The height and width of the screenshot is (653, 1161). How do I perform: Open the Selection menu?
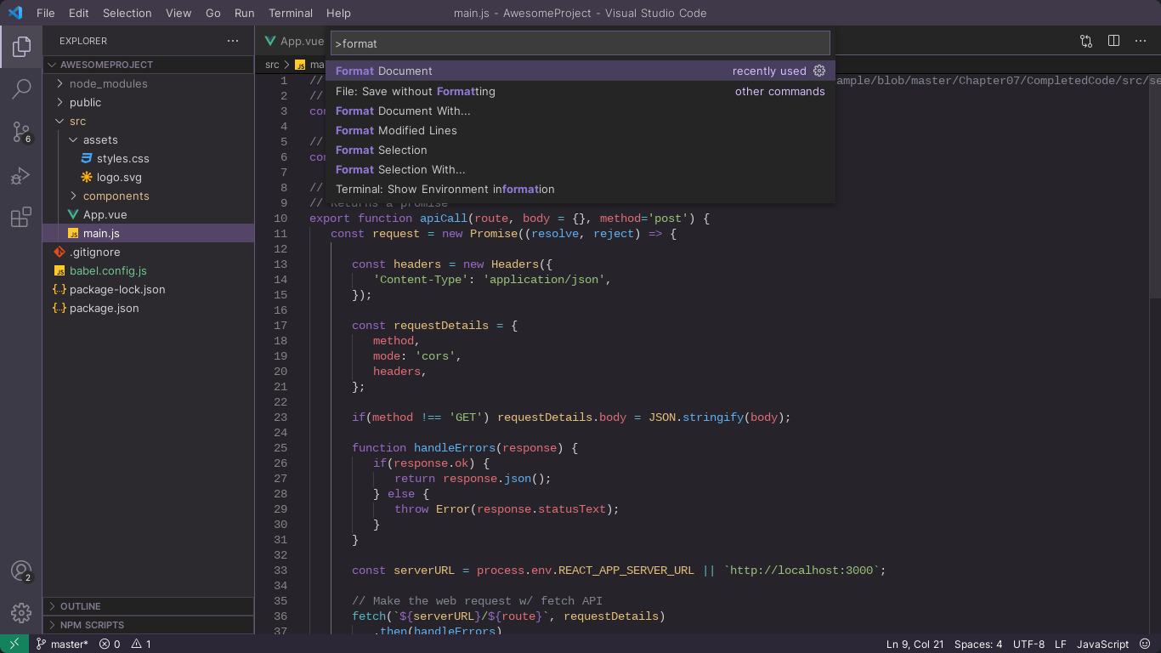pos(127,13)
